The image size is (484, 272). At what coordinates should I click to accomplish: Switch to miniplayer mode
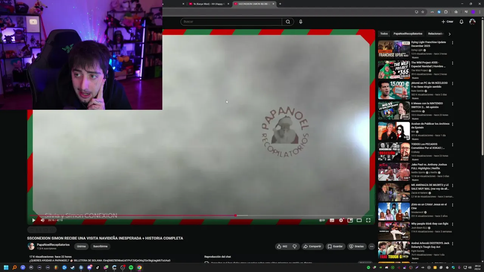coord(350,220)
